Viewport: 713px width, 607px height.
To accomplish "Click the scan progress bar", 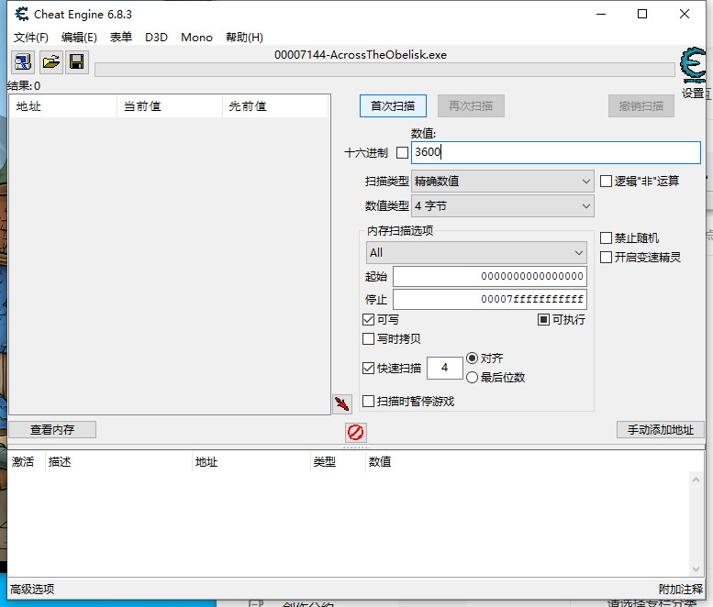I will 384,70.
